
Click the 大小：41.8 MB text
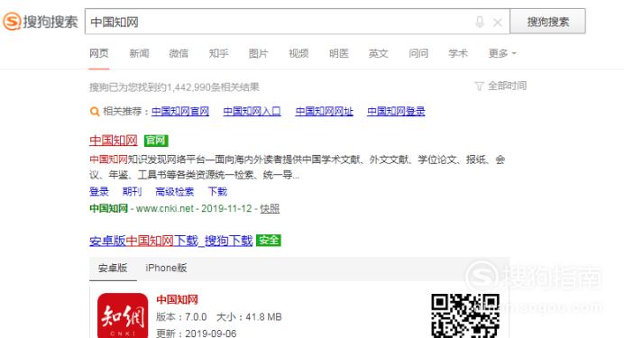tap(249, 317)
